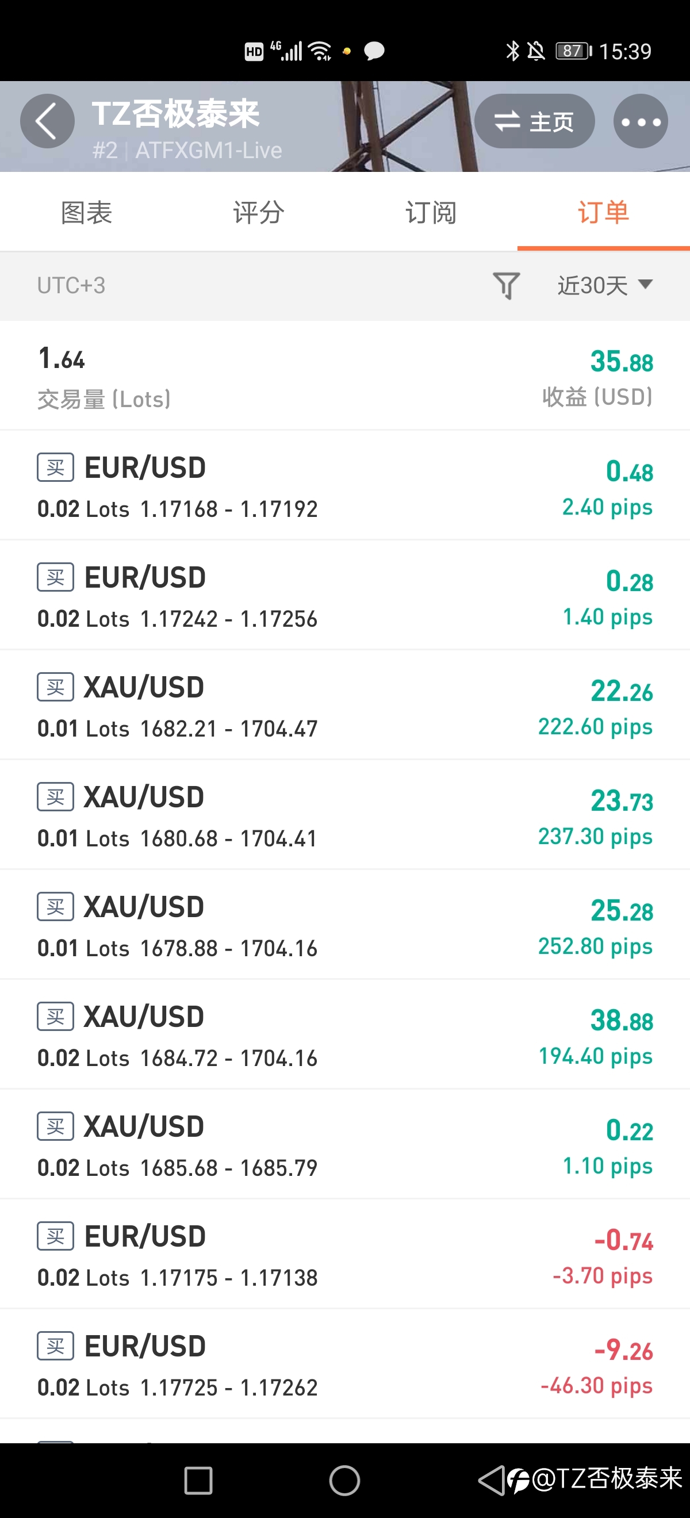Select the 订单 tab
The height and width of the screenshot is (1518, 690).
pos(603,212)
